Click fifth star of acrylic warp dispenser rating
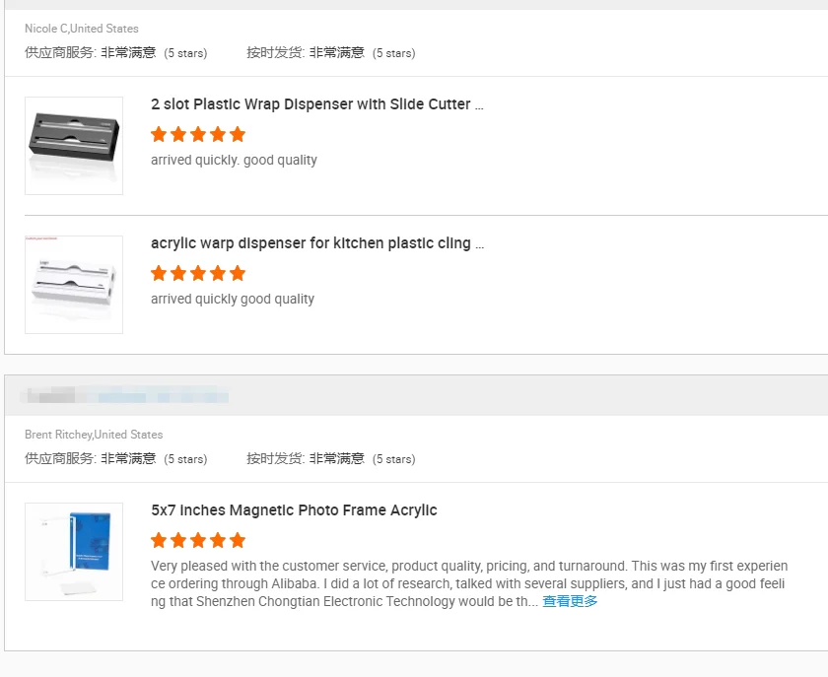The width and height of the screenshot is (828, 677). coord(238,273)
